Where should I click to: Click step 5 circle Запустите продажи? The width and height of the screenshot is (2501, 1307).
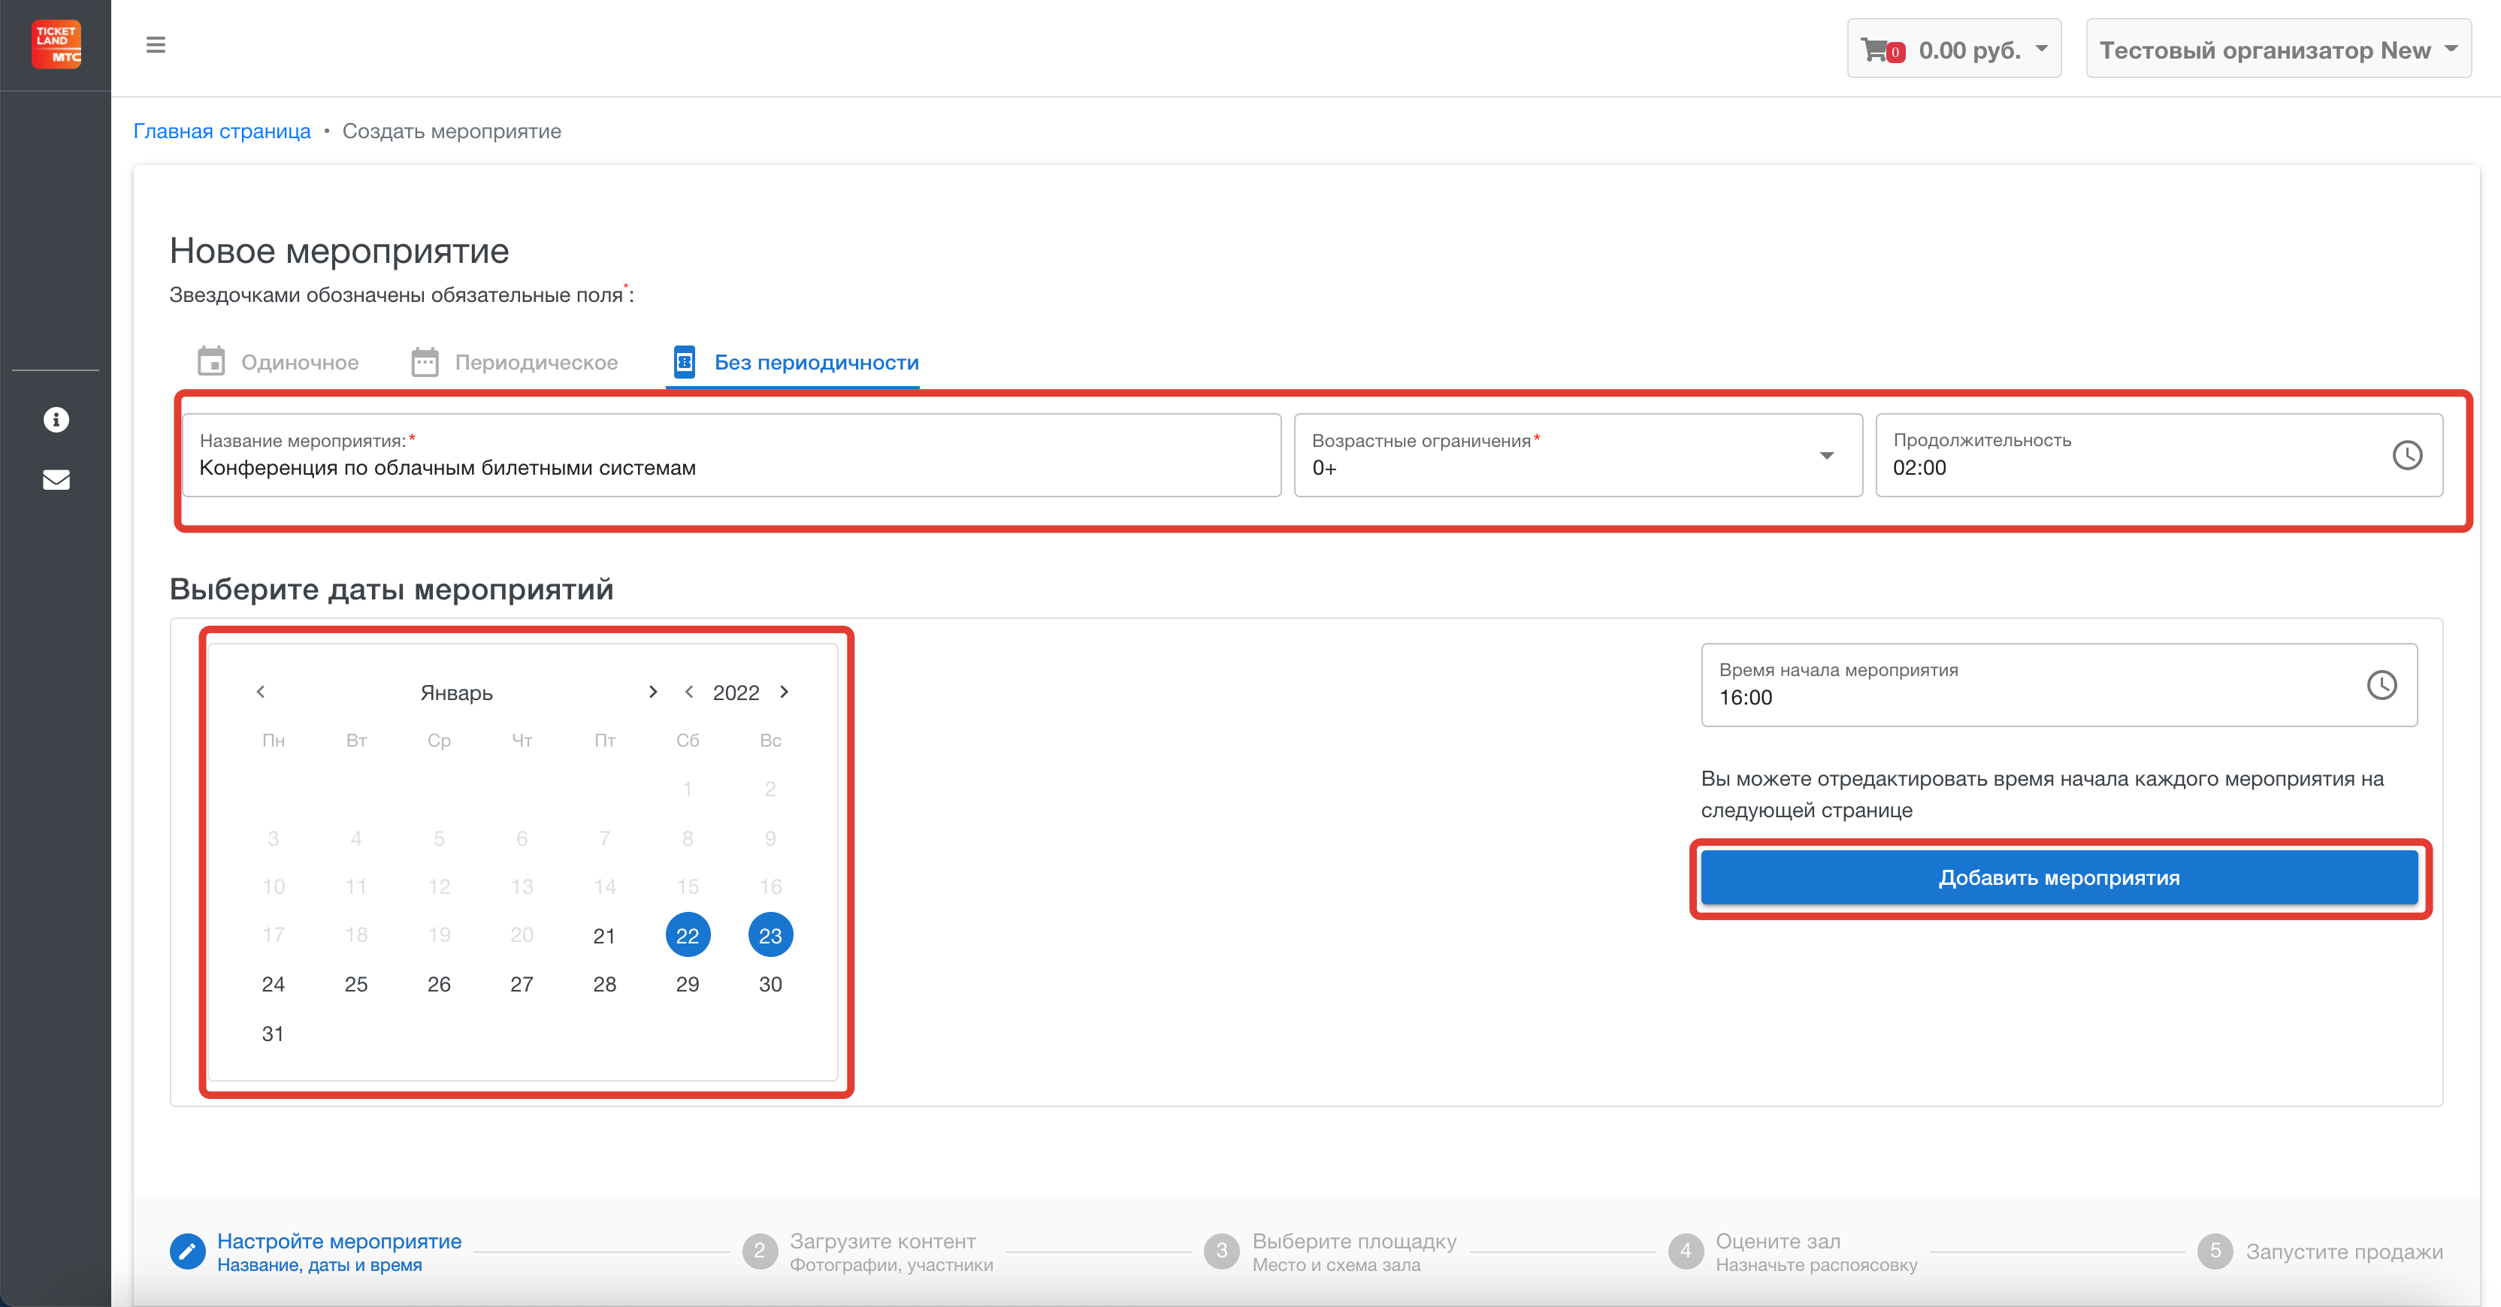click(x=2215, y=1251)
